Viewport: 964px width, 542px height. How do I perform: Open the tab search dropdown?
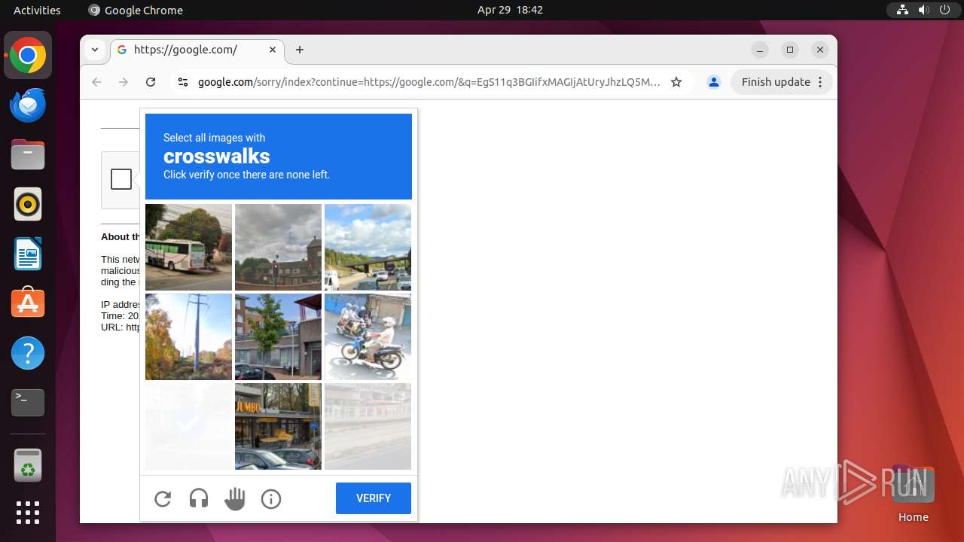(x=95, y=50)
